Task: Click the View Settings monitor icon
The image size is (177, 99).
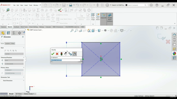Action: tap(122, 31)
